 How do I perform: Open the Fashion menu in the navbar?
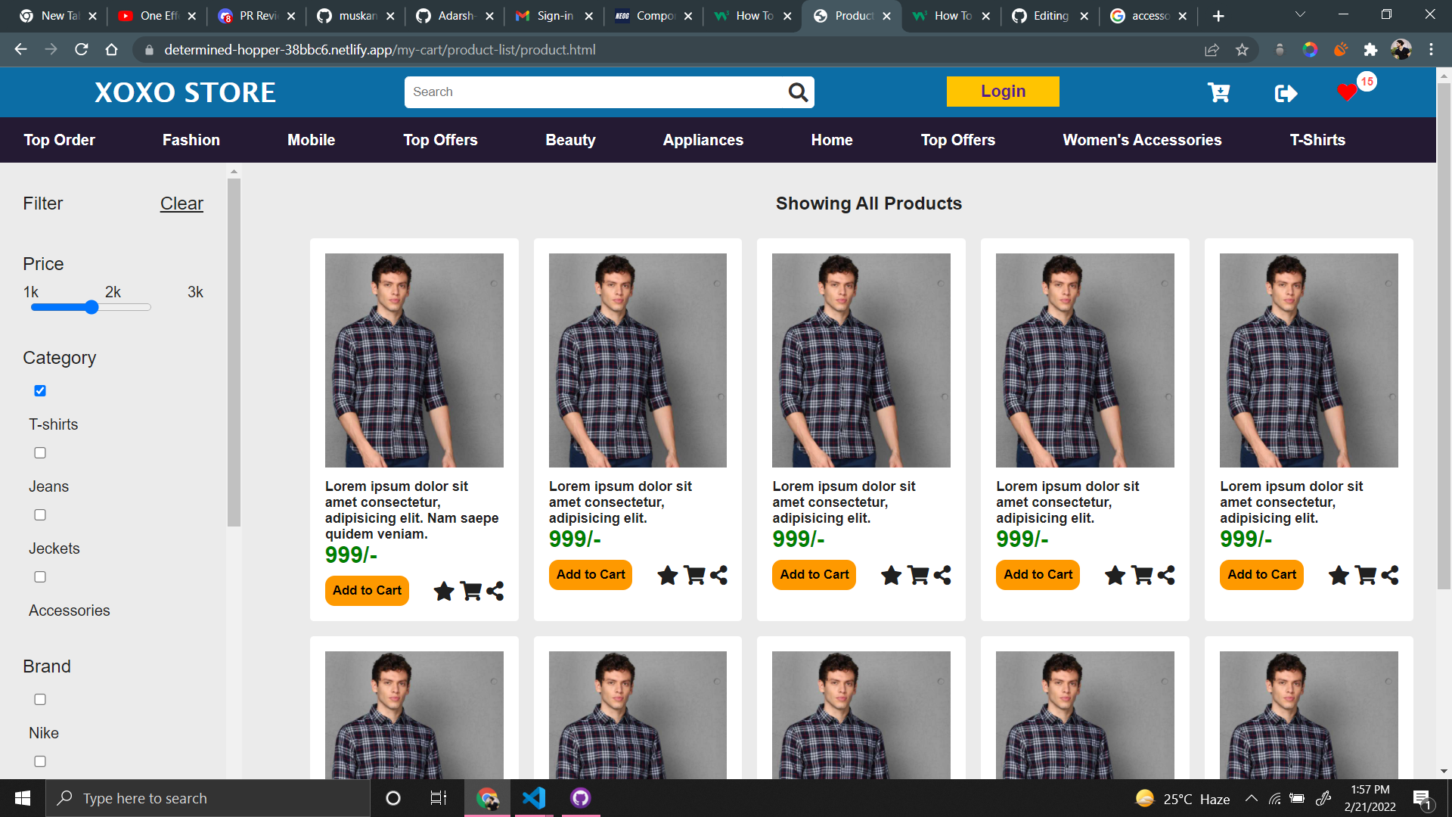(x=191, y=139)
